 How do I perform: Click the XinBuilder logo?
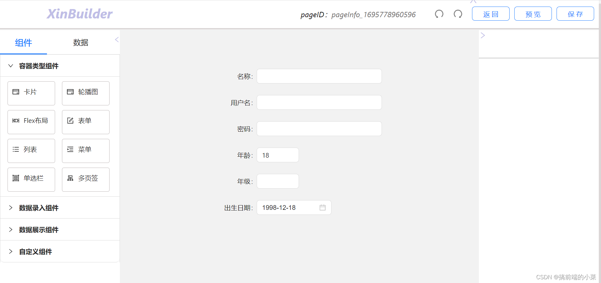pos(80,14)
